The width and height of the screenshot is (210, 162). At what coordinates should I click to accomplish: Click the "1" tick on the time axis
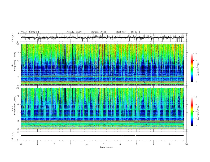(x=37, y=144)
